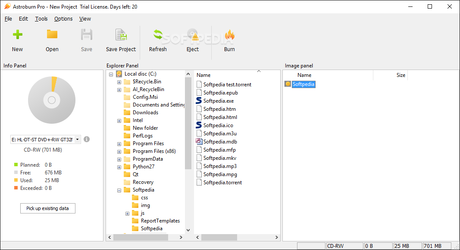Open the Tools menu
The width and height of the screenshot is (460, 250).
pyautogui.click(x=41, y=19)
